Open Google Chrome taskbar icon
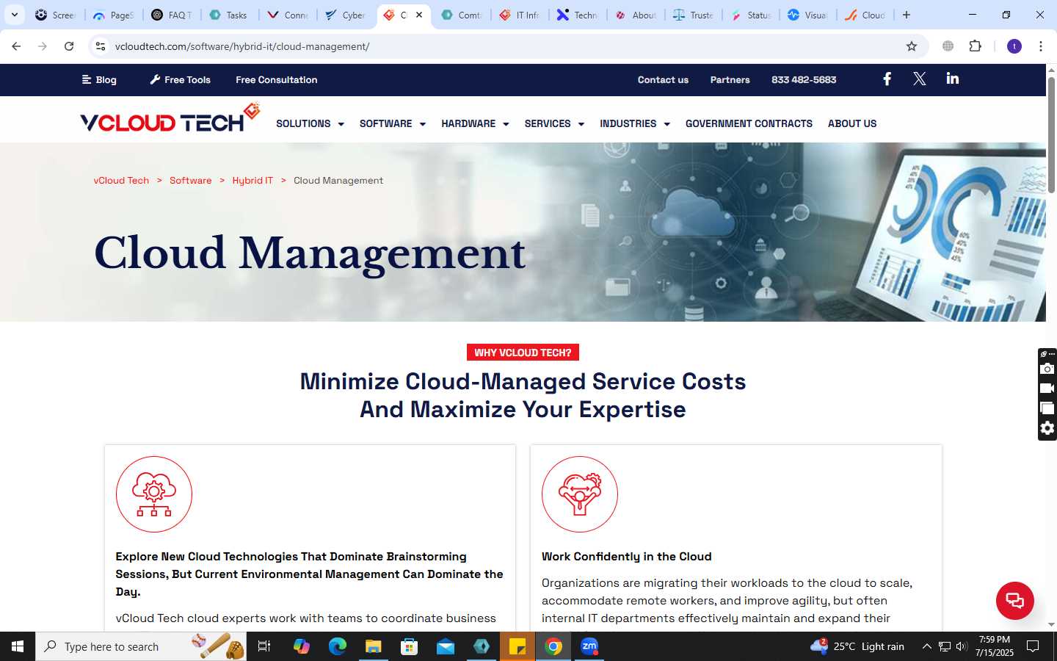Viewport: 1057px width, 661px height. (x=553, y=646)
